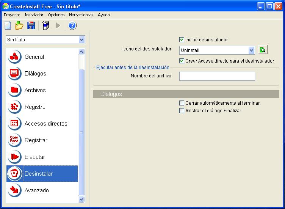Open the Ayuda menu
The image size is (285, 209).
point(104,15)
